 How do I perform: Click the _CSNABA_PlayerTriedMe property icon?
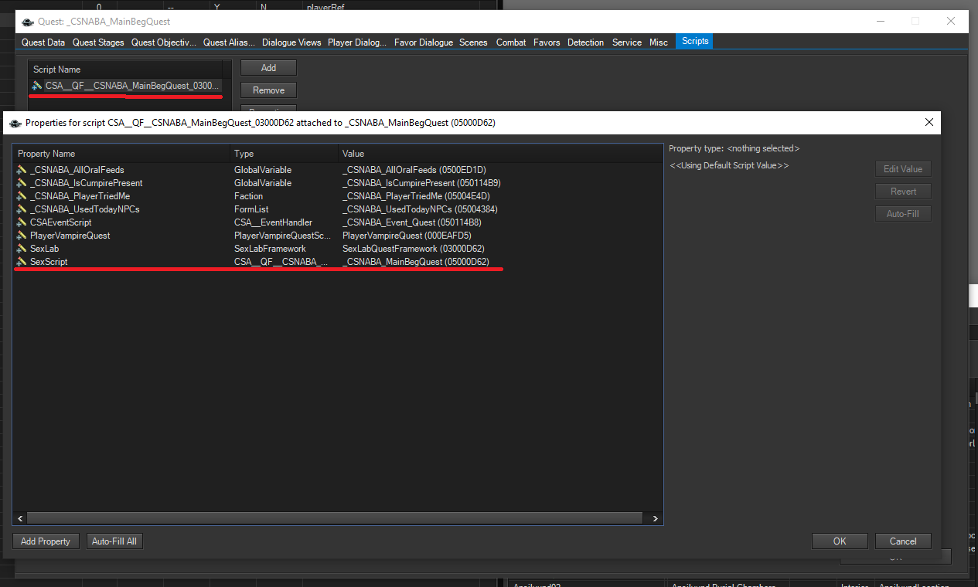coord(22,196)
